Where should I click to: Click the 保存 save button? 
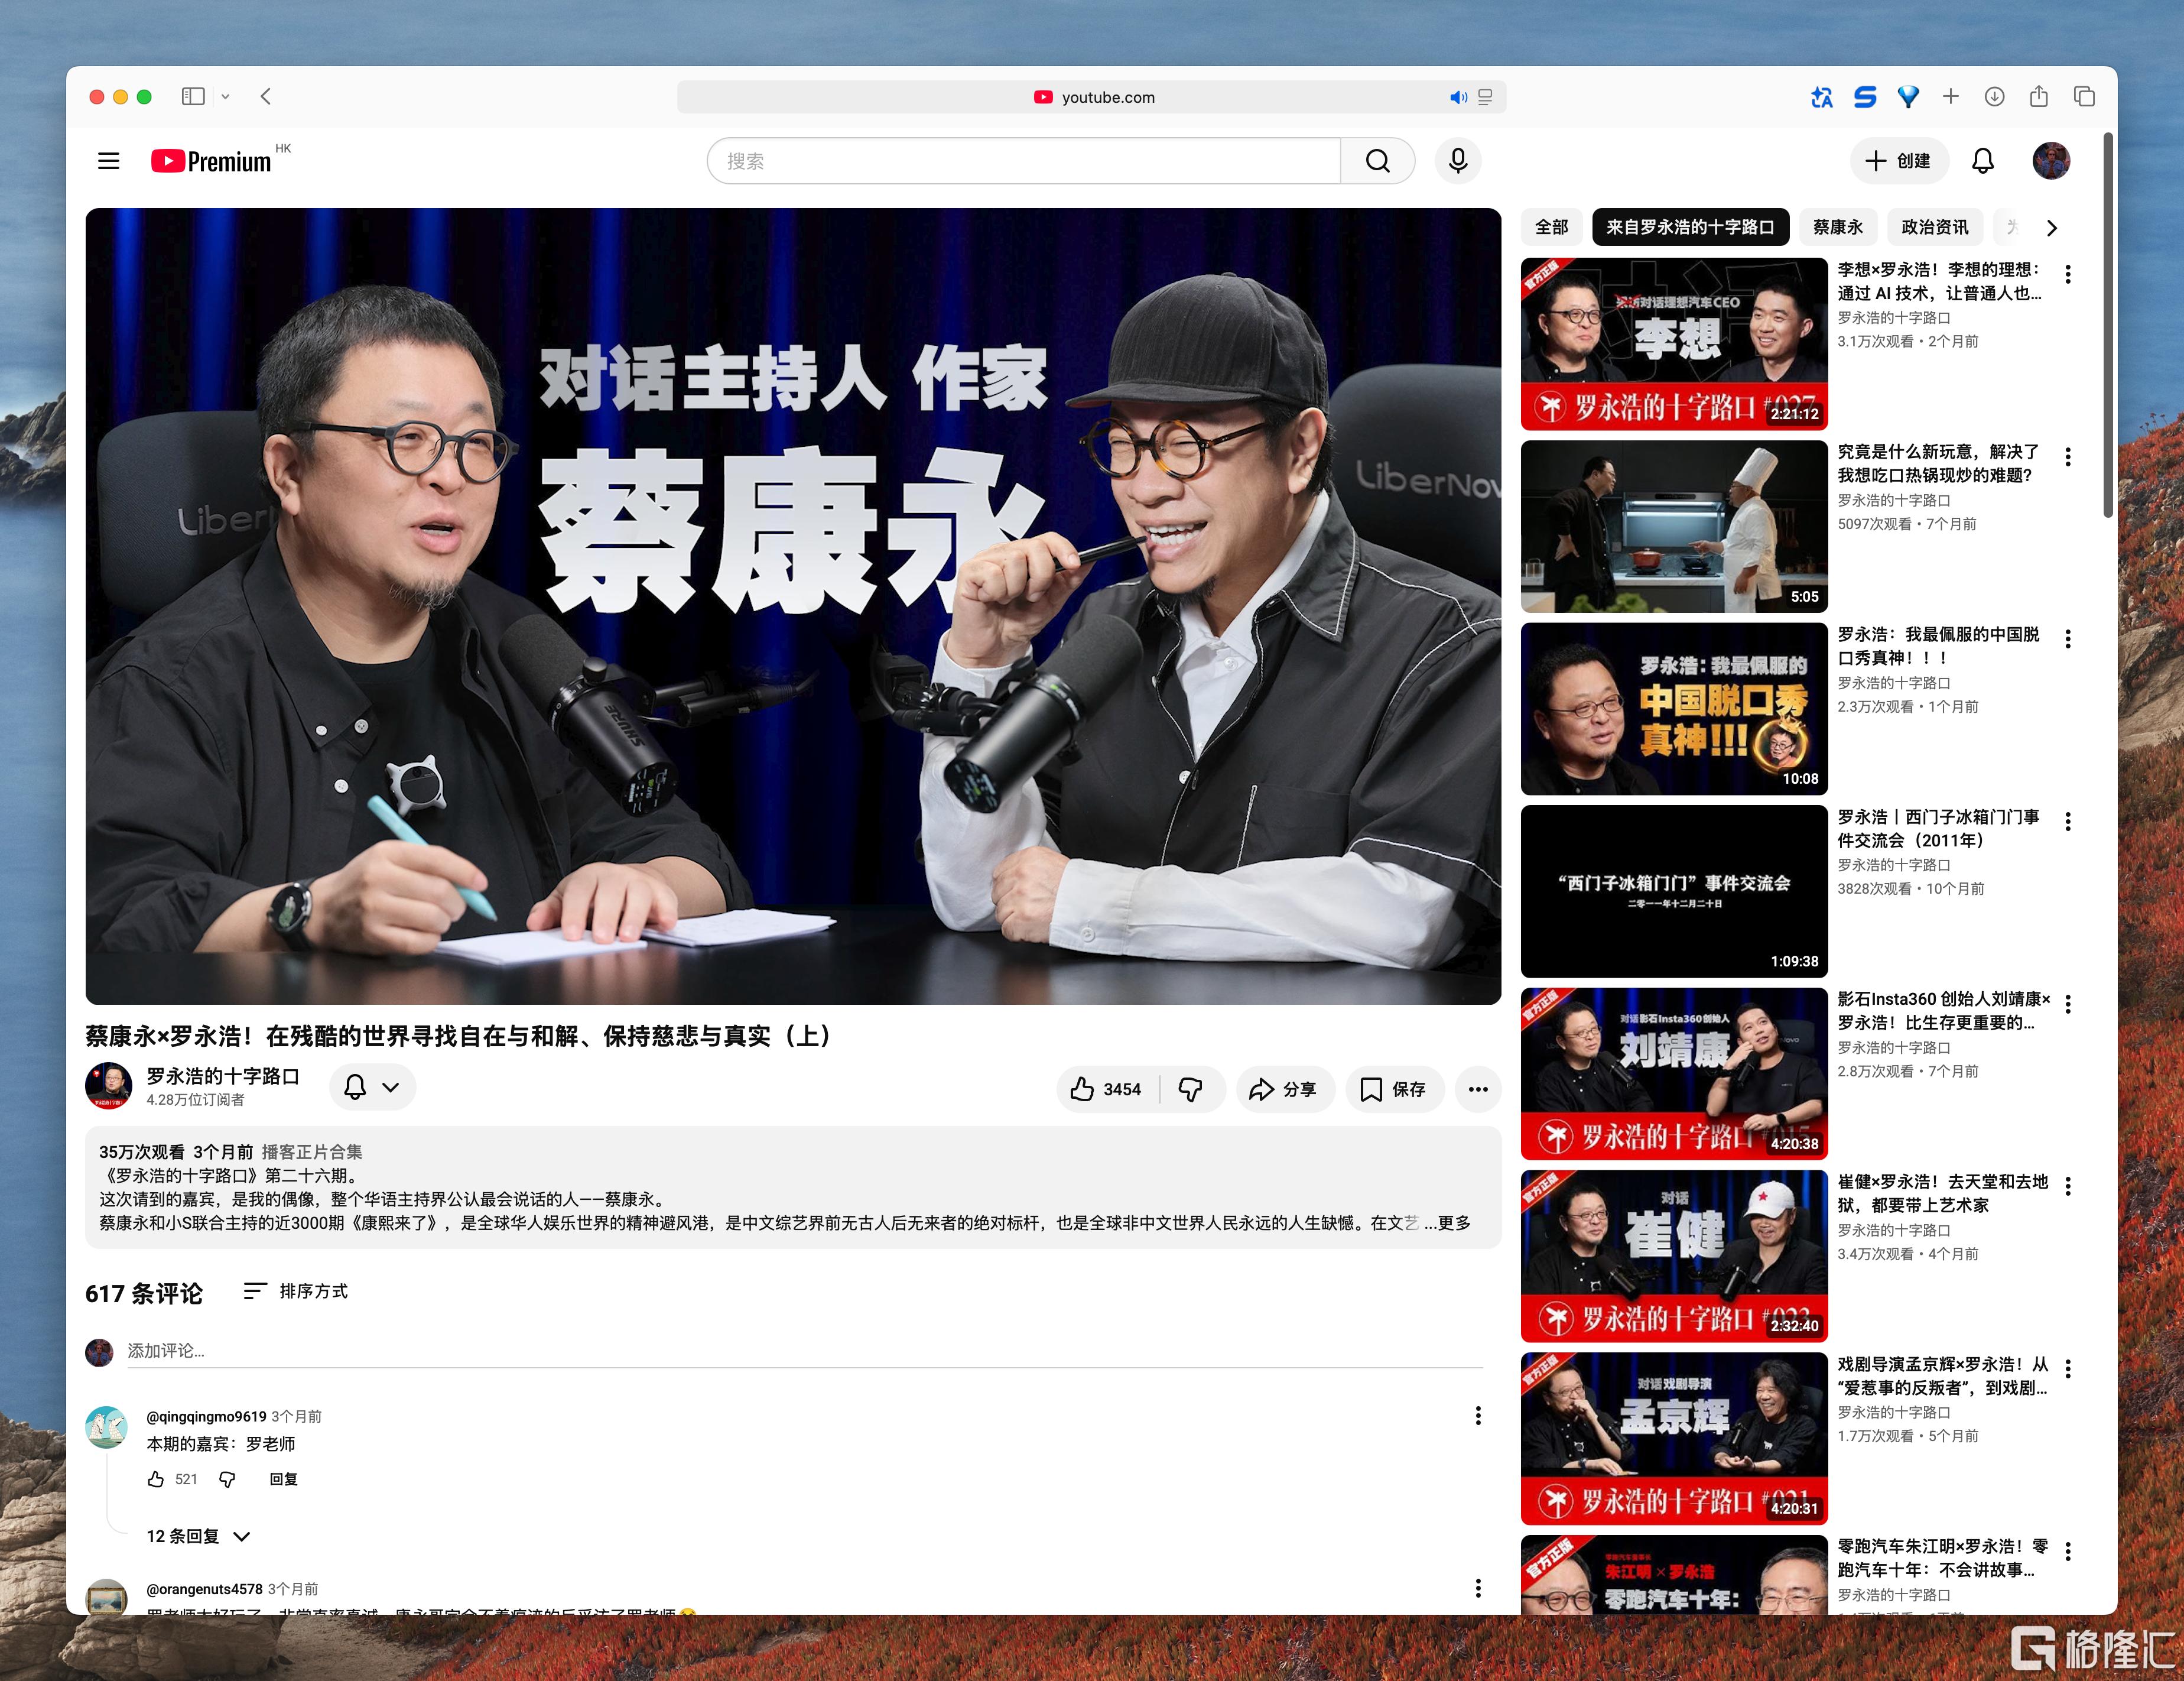coord(1394,1089)
